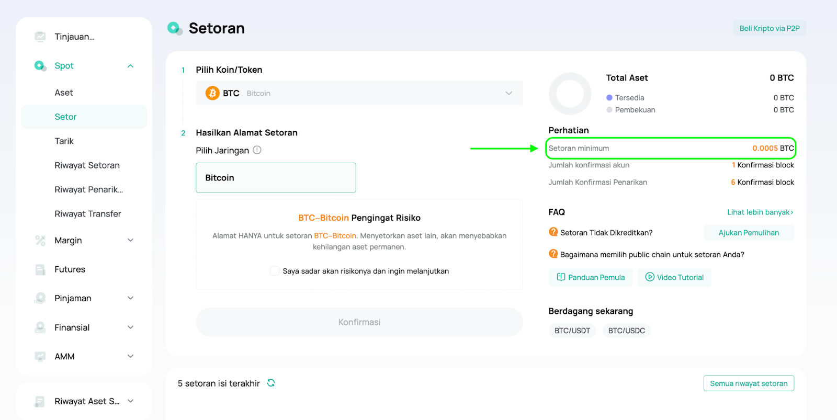
Task: Tick the risk acknowledgement checkbox
Action: [x=274, y=271]
